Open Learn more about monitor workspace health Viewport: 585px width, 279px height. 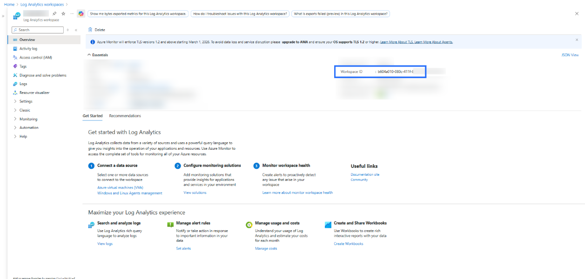297,193
